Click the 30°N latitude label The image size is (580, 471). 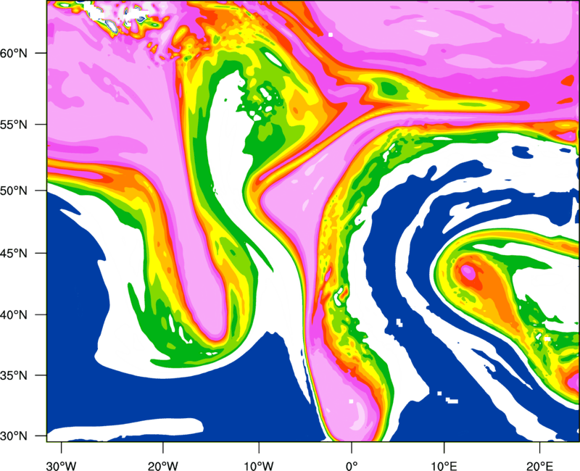coord(14,436)
